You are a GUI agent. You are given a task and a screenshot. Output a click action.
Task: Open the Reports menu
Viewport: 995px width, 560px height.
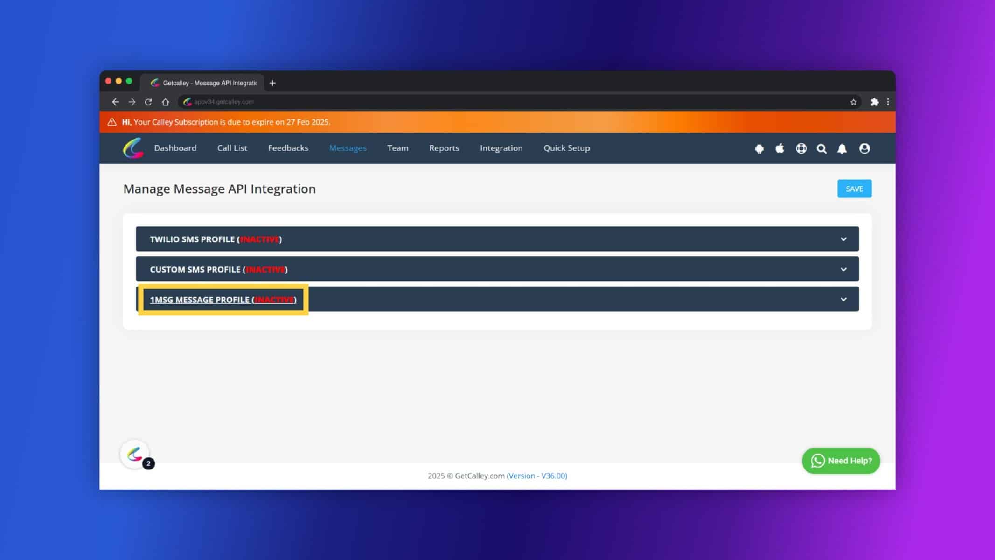tap(444, 148)
